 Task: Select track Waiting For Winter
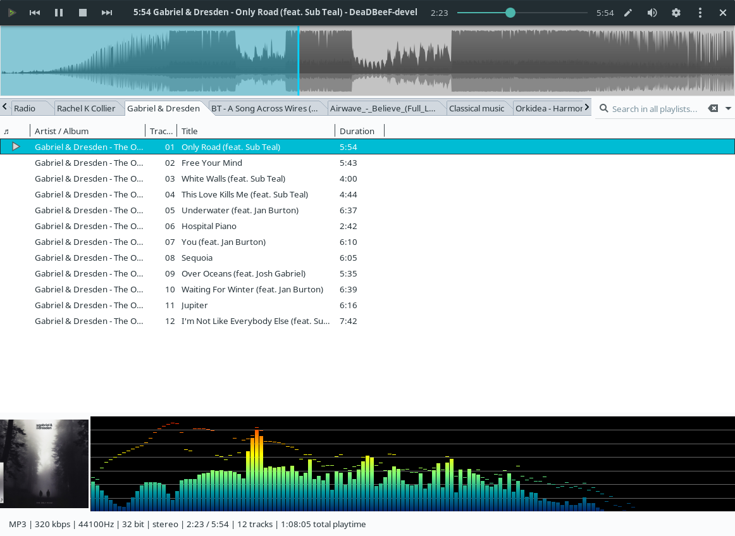click(x=367, y=289)
